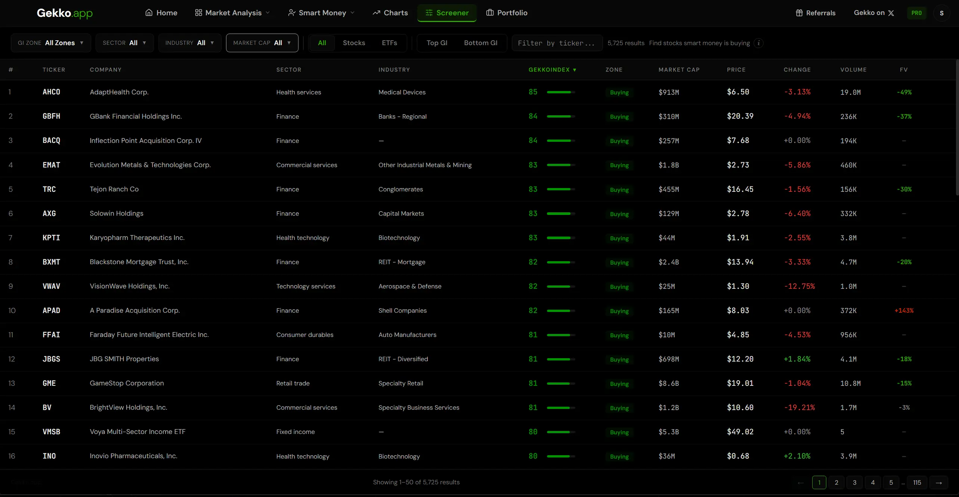Click AdaptHealth Corp. company name
Screen dimensions: 959x497
119,92
